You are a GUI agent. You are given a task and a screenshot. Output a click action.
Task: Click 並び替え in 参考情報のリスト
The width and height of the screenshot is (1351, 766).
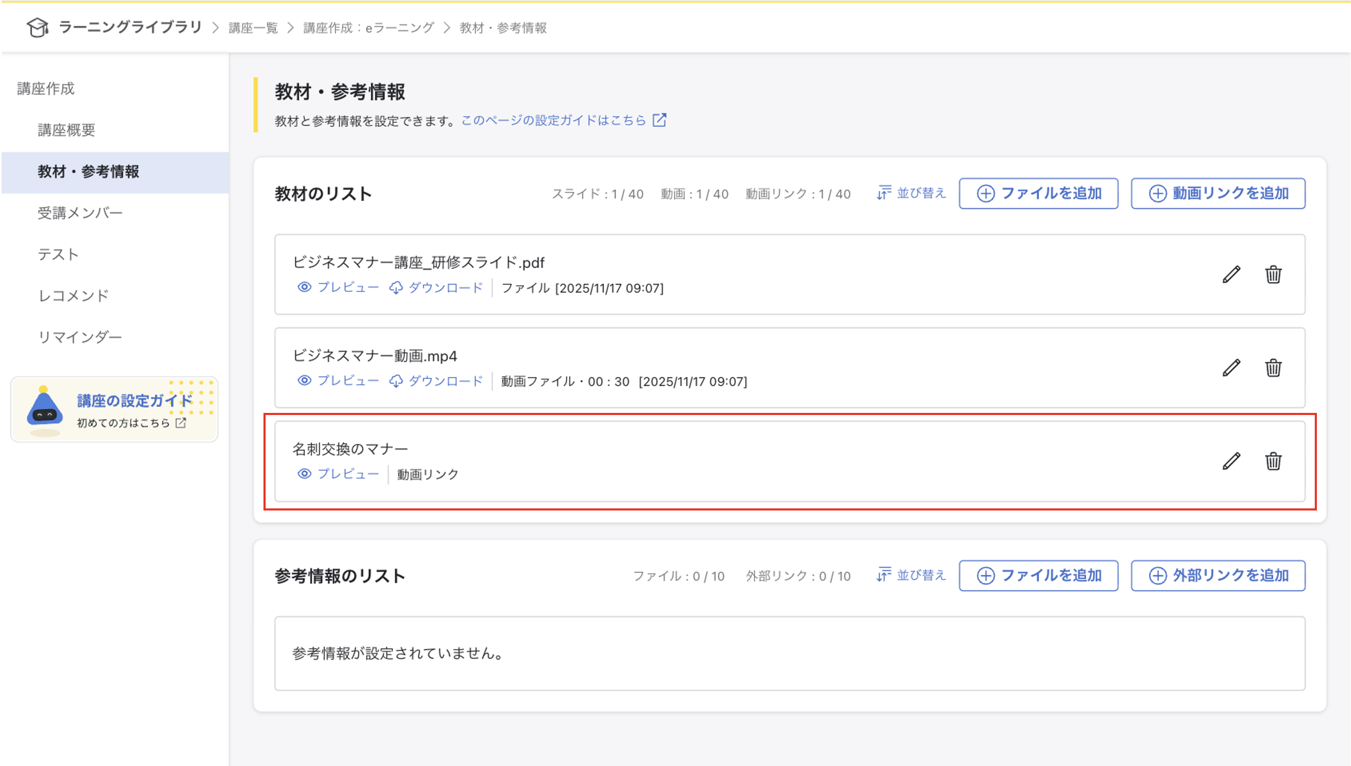tap(911, 575)
